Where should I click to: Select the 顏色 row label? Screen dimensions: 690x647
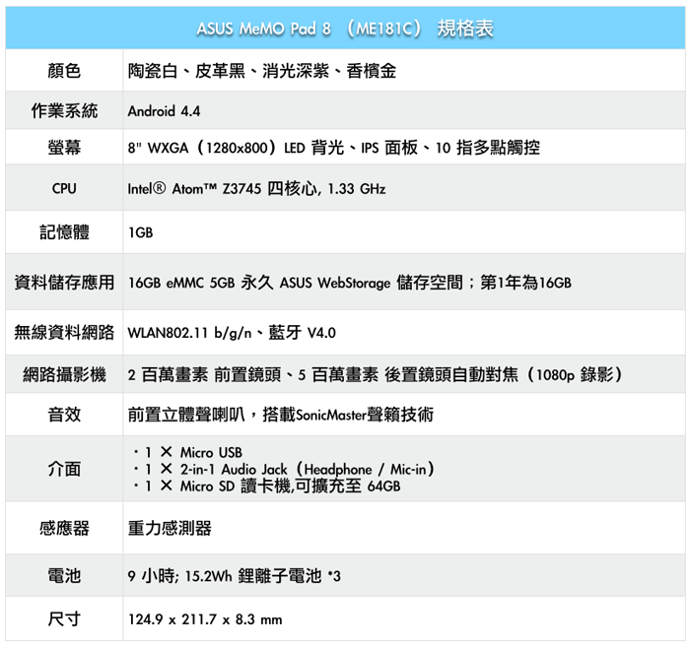[64, 71]
